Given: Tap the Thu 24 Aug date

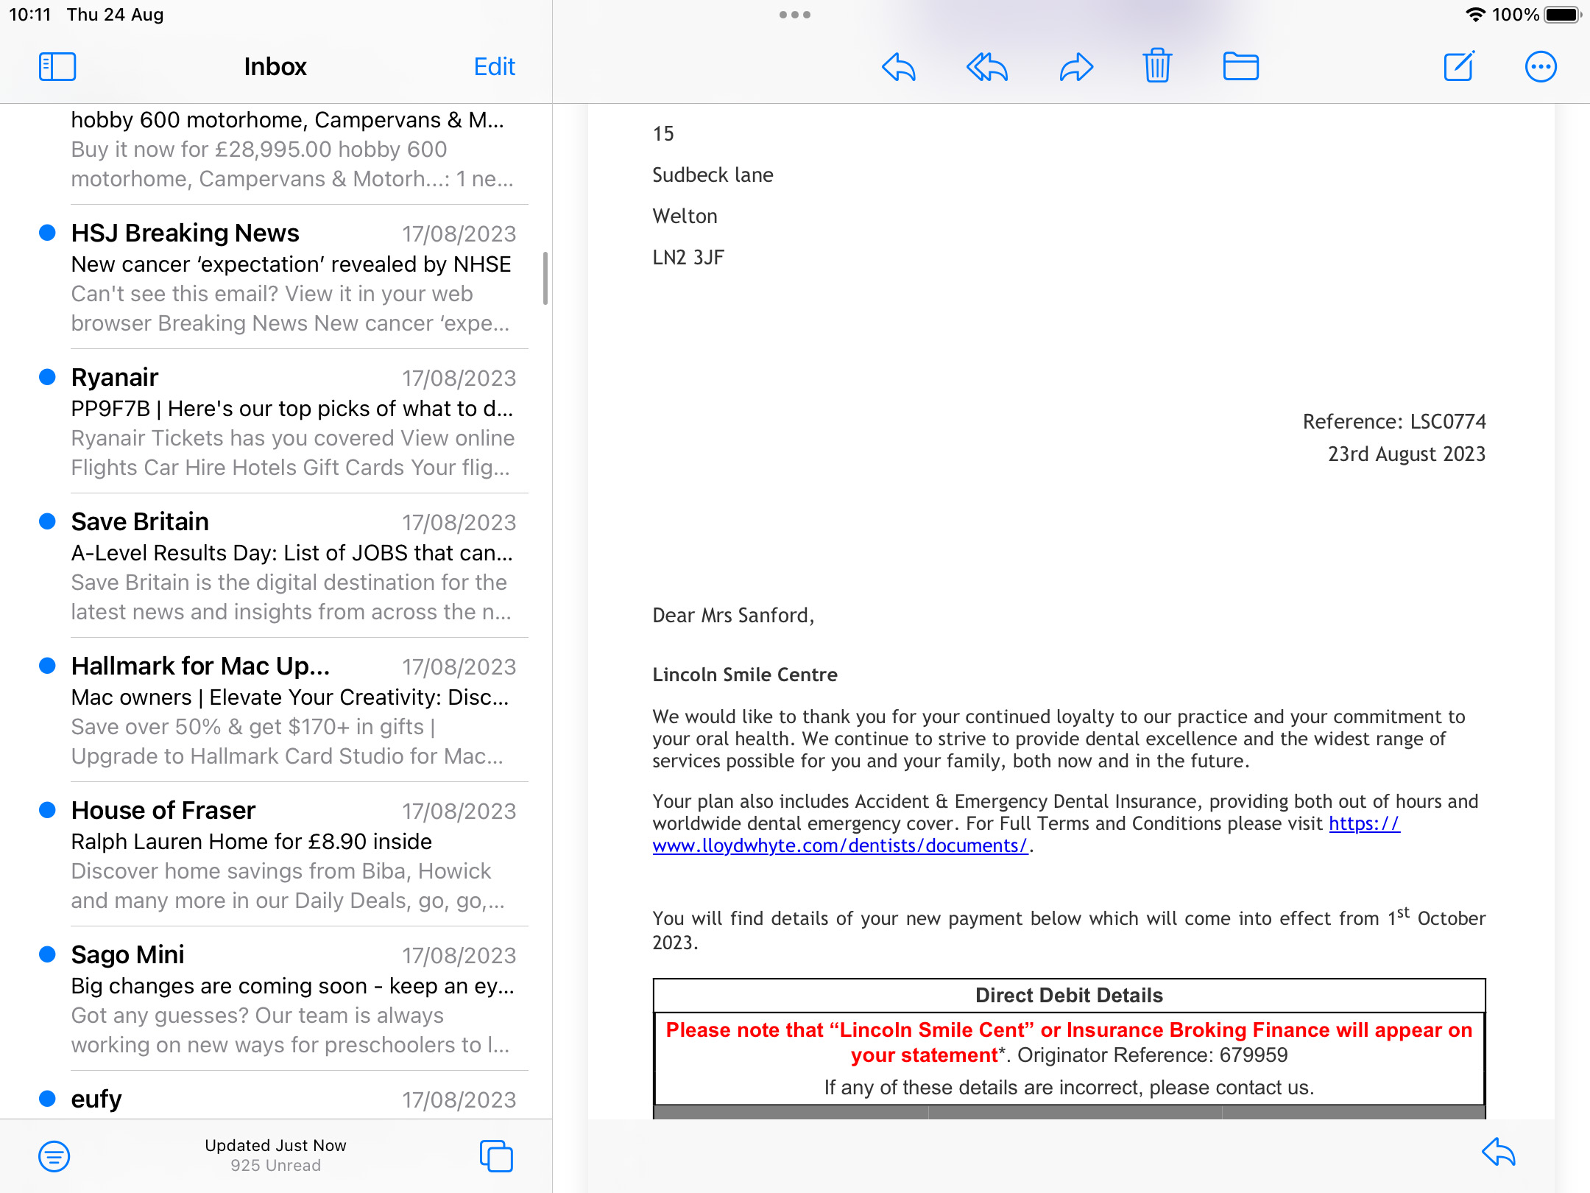Looking at the screenshot, I should pos(115,15).
